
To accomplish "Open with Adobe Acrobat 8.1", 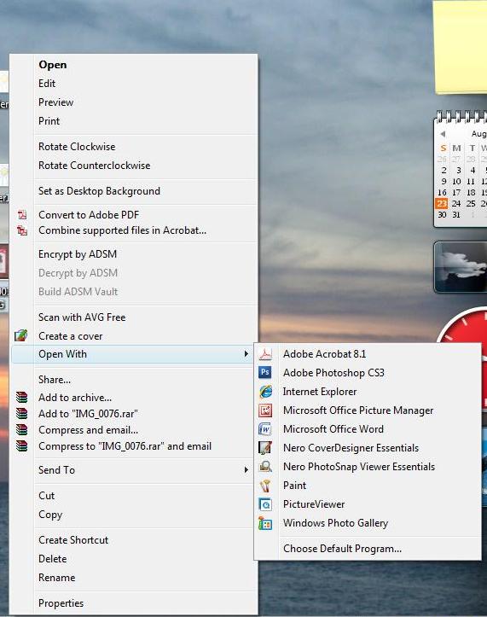I will (x=325, y=354).
